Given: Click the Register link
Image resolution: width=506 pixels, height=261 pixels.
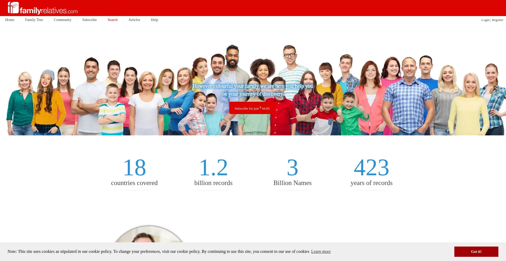Looking at the screenshot, I should [498, 20].
